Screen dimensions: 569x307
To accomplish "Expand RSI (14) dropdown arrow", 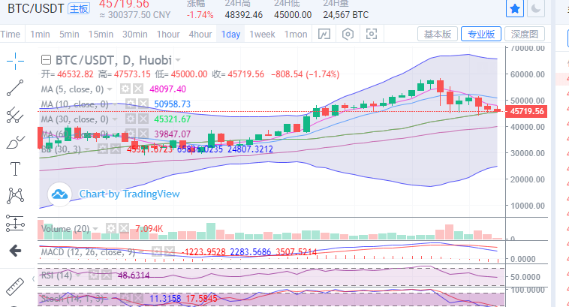I will tap(78, 275).
